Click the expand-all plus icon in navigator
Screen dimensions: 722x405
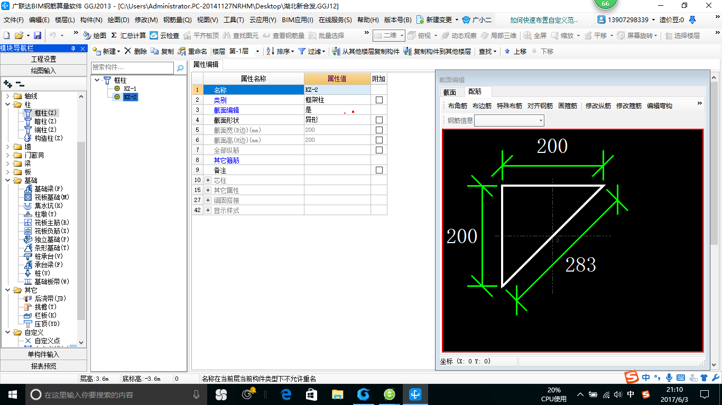(x=7, y=83)
